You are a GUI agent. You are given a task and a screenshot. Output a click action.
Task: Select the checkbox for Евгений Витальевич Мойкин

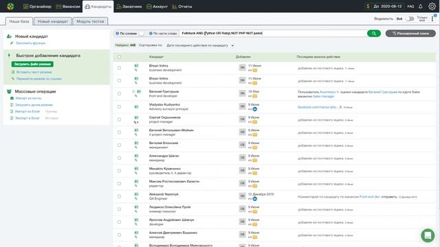pyautogui.click(x=119, y=132)
